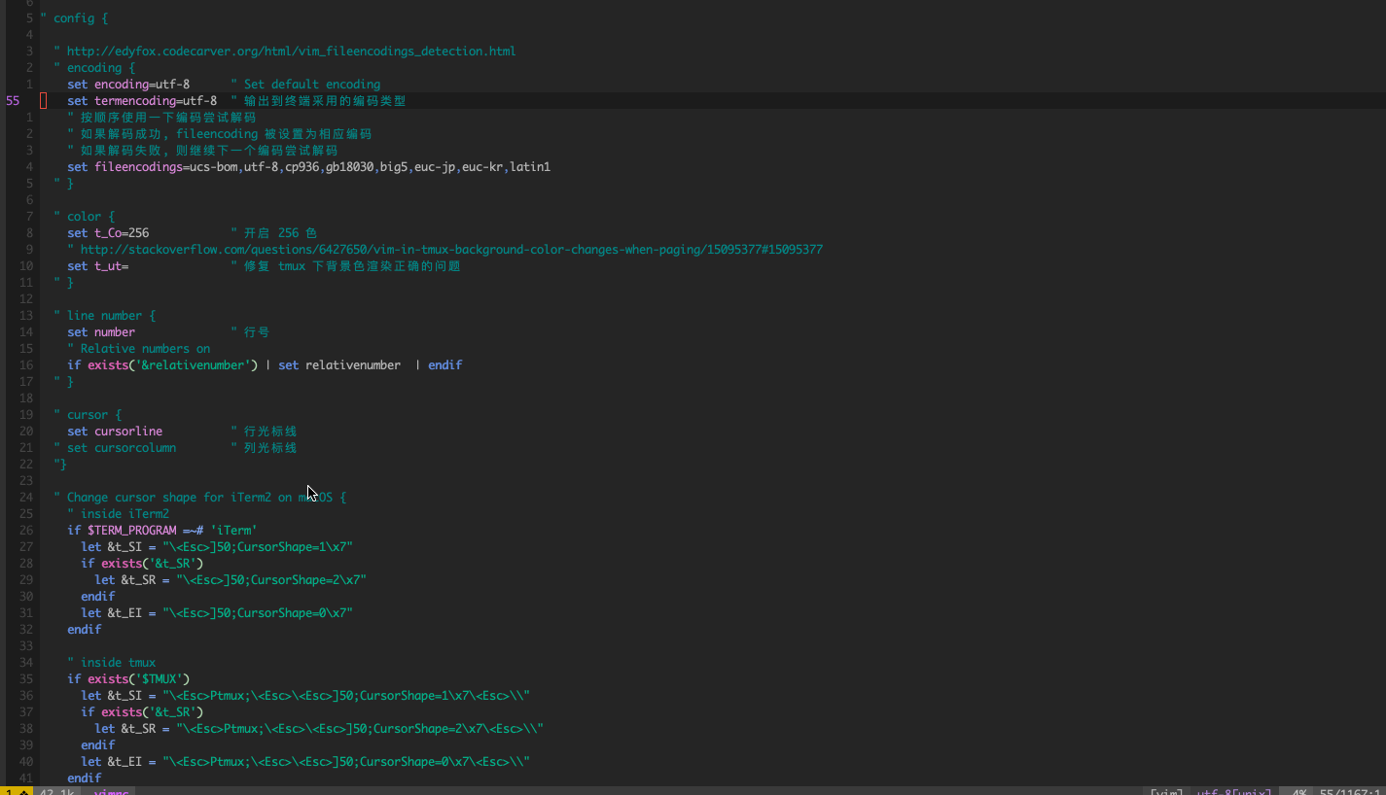The height and width of the screenshot is (795, 1386).
Task: Click the .vimrc filename in the status bar
Action: 110,791
